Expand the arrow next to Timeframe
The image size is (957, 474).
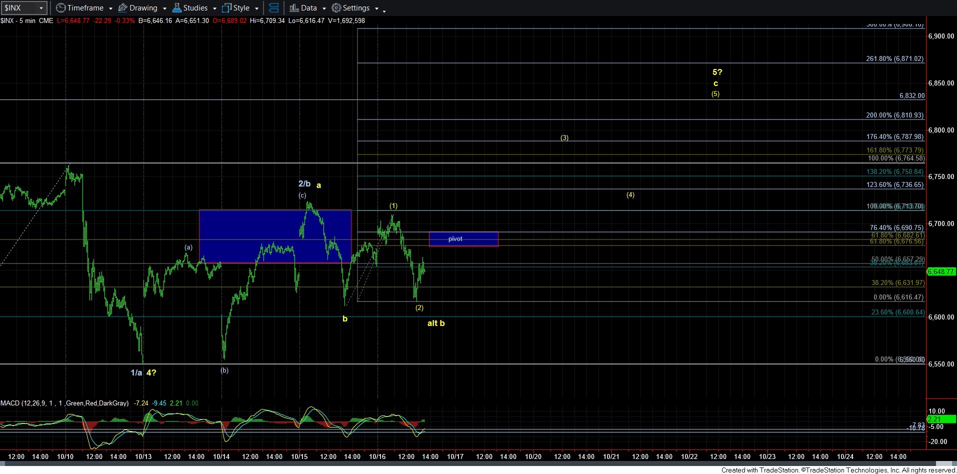tap(110, 9)
